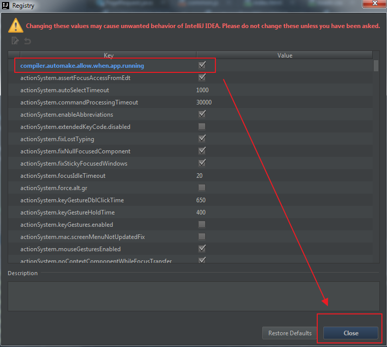The height and width of the screenshot is (347, 387).
Task: Click the 400 value cell
Action: tap(201, 212)
